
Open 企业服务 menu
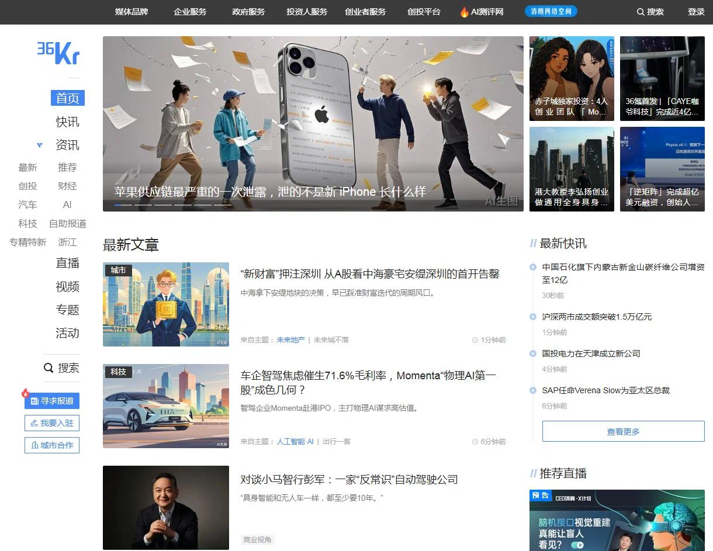click(190, 12)
